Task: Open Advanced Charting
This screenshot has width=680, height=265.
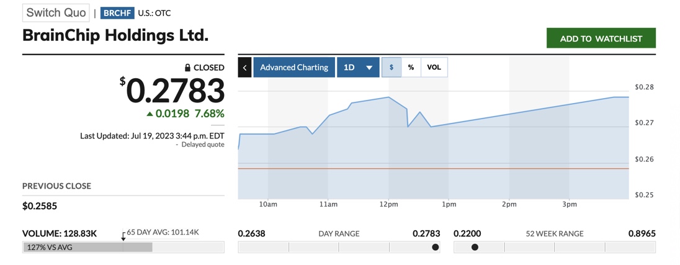Action: (293, 67)
